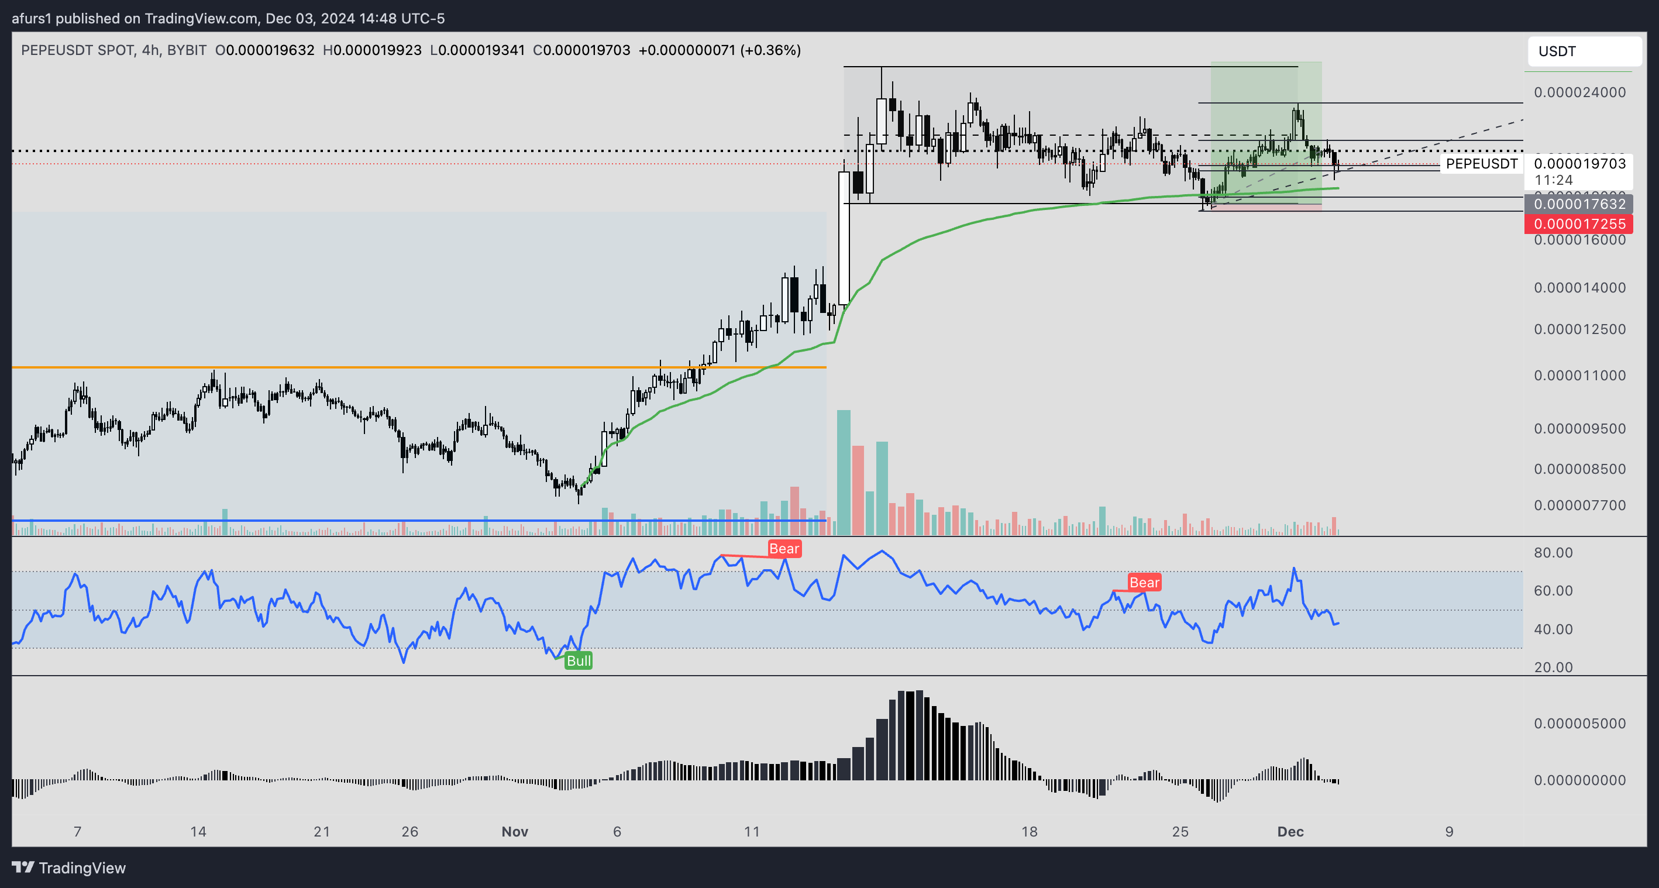
Task: Click the 0.000011000 price axis label
Action: [x=1580, y=376]
